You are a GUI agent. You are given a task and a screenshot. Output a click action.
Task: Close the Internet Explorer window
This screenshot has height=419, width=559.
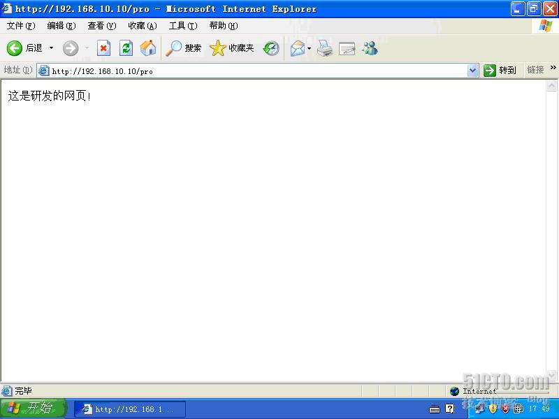click(550, 9)
